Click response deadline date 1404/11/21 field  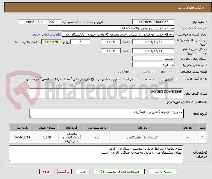[x=153, y=42]
